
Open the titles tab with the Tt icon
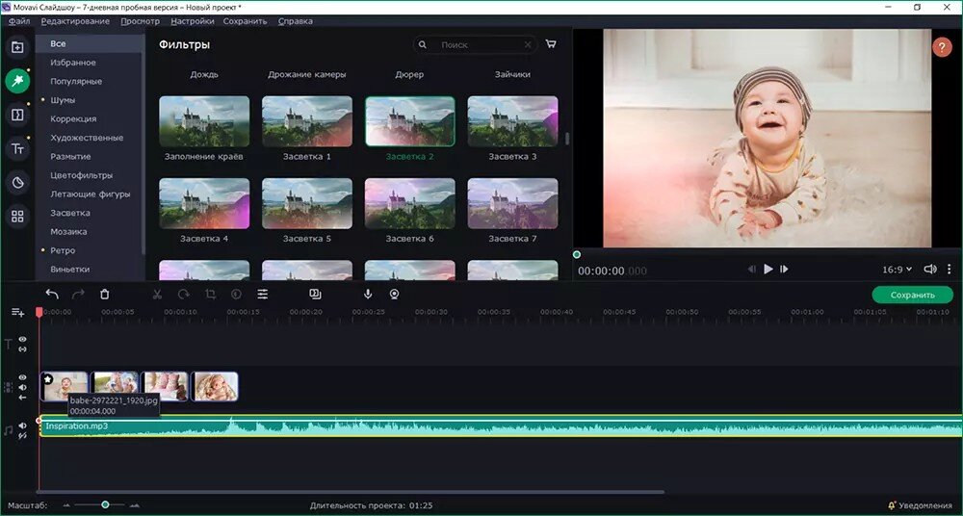click(x=17, y=148)
